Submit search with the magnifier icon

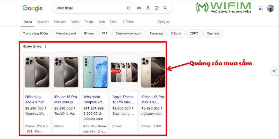tap(165, 8)
